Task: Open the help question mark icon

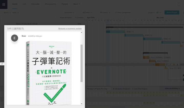Action: (179, 4)
